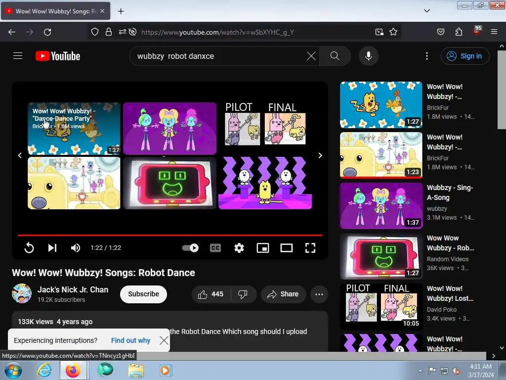The width and height of the screenshot is (506, 380).
Task: Open File Explorer from taskbar
Action: coord(136,370)
